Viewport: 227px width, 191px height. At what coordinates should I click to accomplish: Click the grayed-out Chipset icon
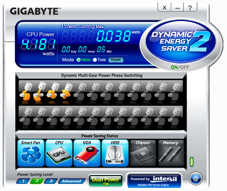coord(143,153)
